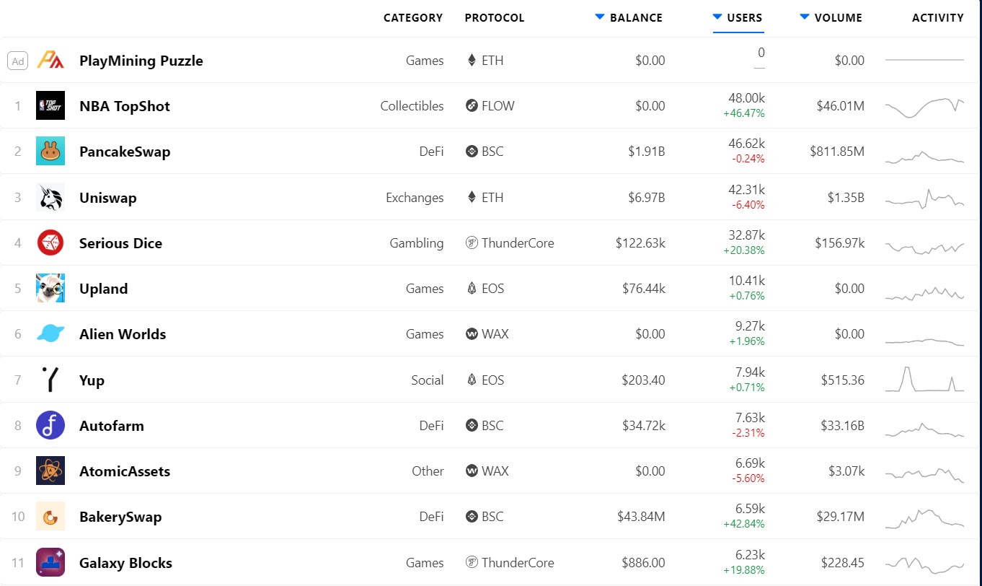The width and height of the screenshot is (982, 586).
Task: Click NBA TopShot's activity sparkline chart
Action: [x=924, y=105]
